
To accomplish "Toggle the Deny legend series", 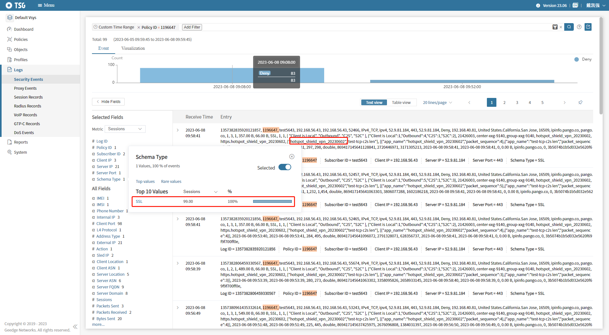I will pos(583,59).
